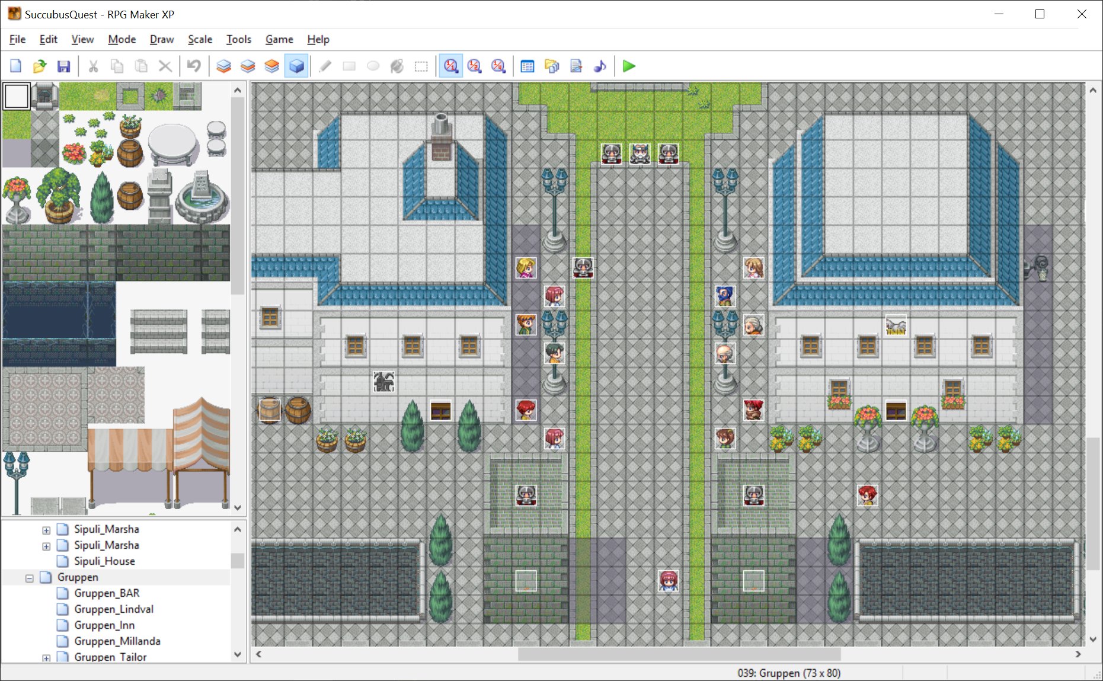Click map tree scroll-down arrow
This screenshot has width=1103, height=681.
tap(238, 655)
